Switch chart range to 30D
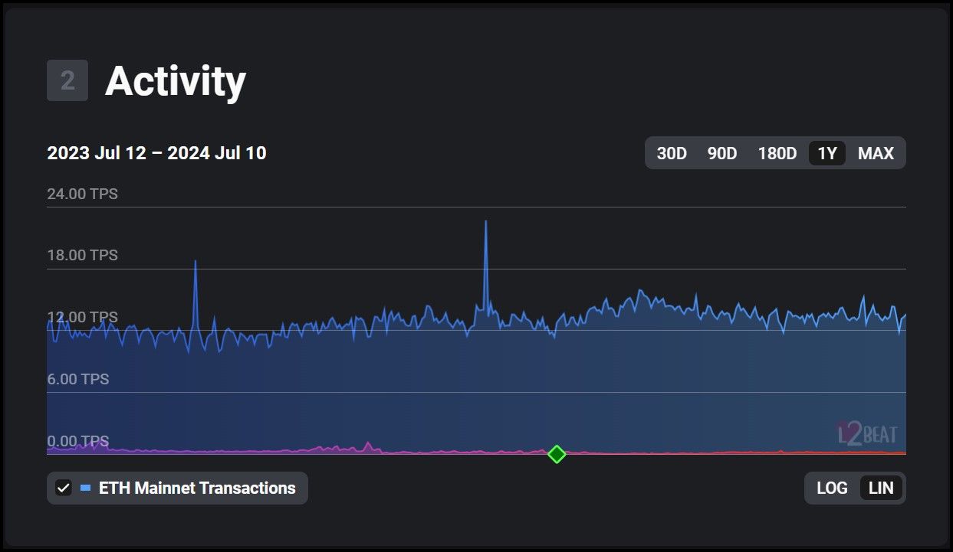The width and height of the screenshot is (953, 552). click(672, 153)
